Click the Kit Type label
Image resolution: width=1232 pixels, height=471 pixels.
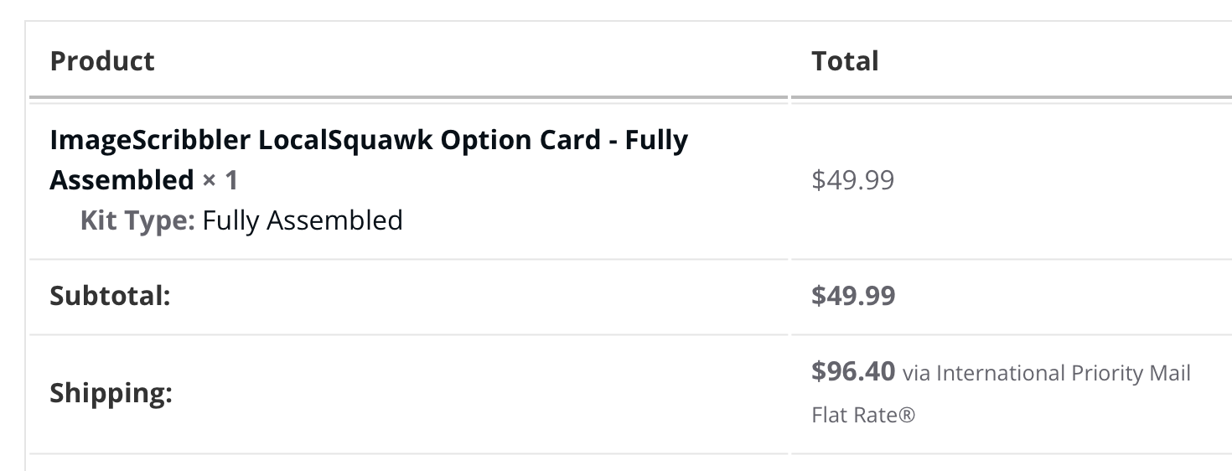(137, 220)
